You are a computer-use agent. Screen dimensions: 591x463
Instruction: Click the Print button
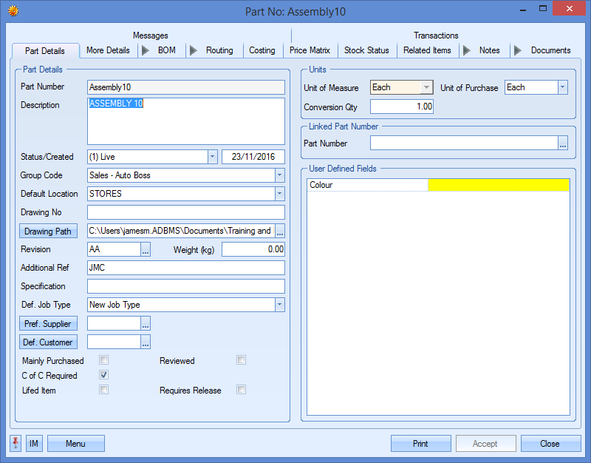pos(420,444)
